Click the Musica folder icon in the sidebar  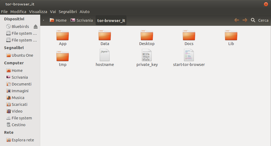tap(8, 97)
